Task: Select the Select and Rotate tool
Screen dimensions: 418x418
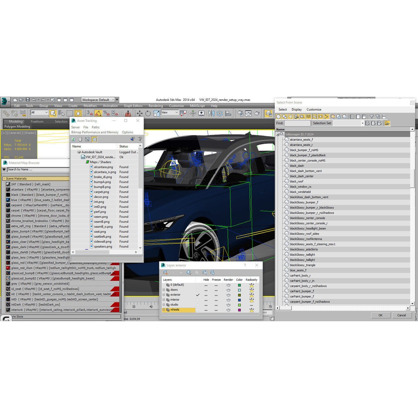Action: click(x=147, y=113)
